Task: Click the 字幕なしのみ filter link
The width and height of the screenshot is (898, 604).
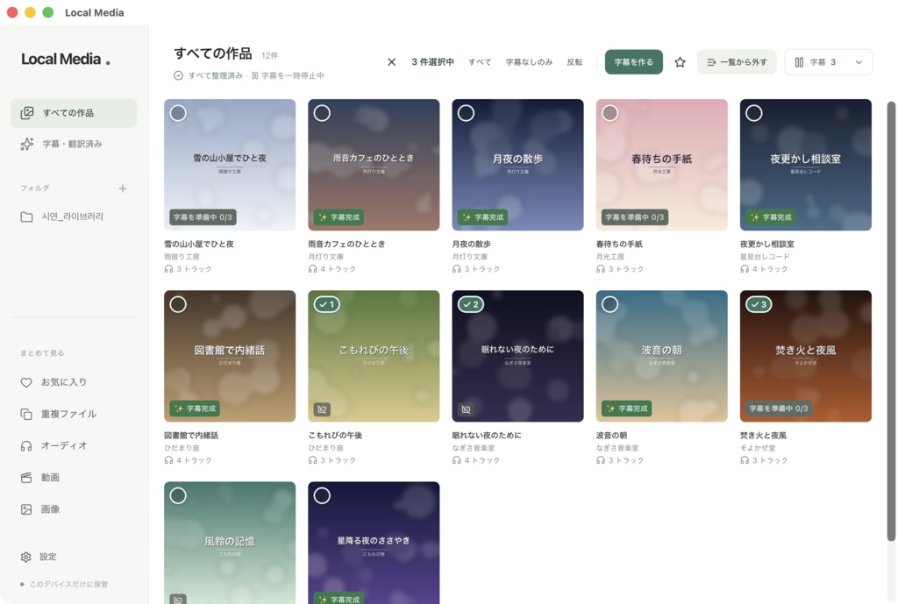Action: point(529,62)
